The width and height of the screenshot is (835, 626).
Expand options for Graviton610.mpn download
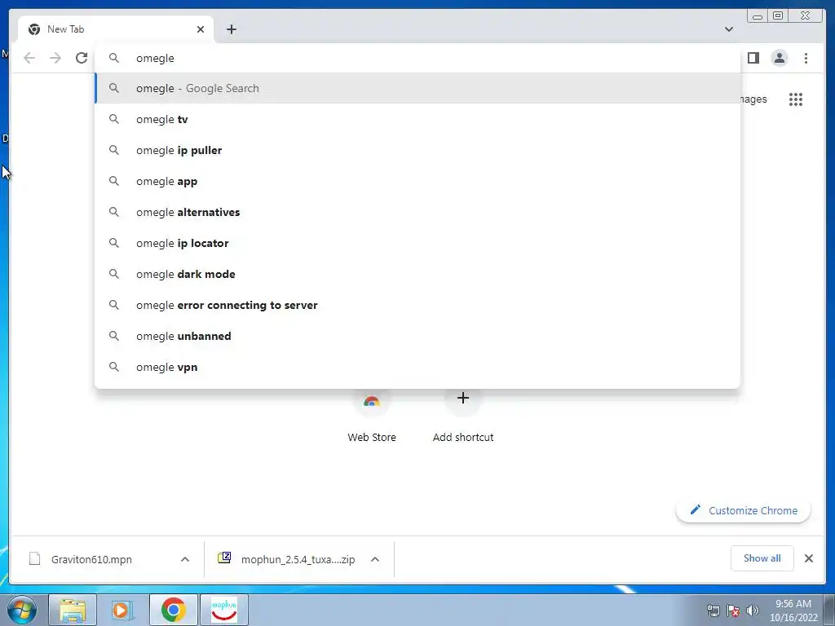coord(185,559)
